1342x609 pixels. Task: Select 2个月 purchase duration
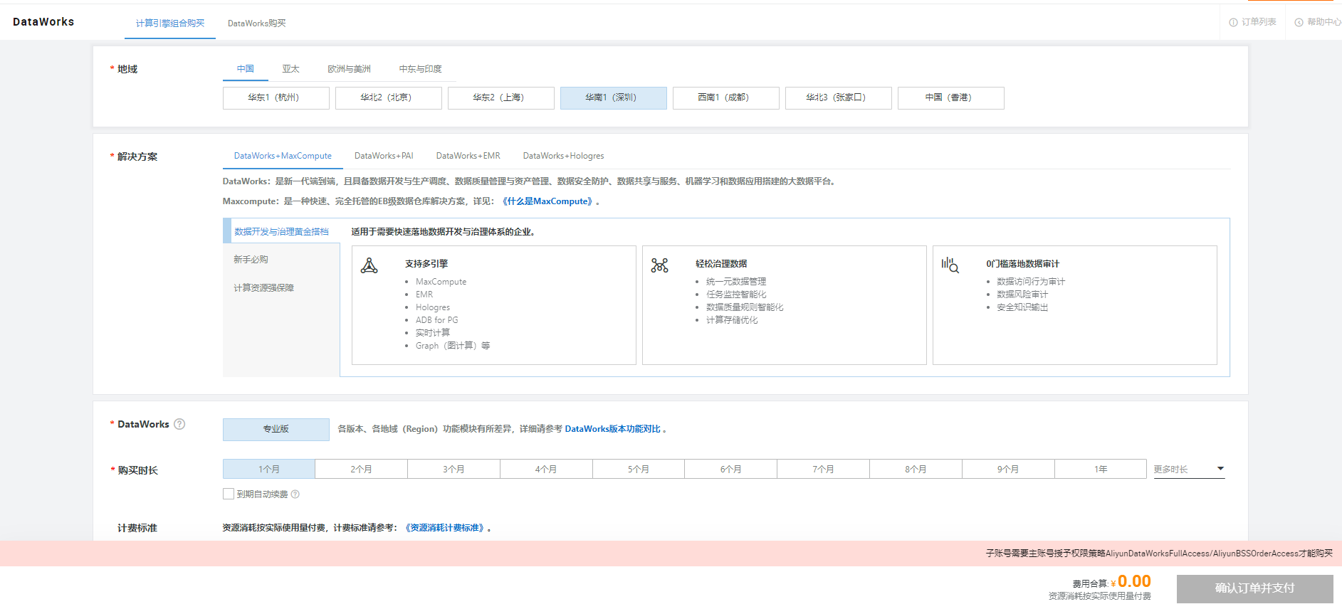(362, 470)
